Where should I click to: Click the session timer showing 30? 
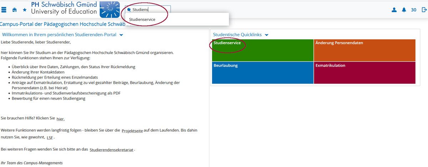pyautogui.click(x=414, y=10)
